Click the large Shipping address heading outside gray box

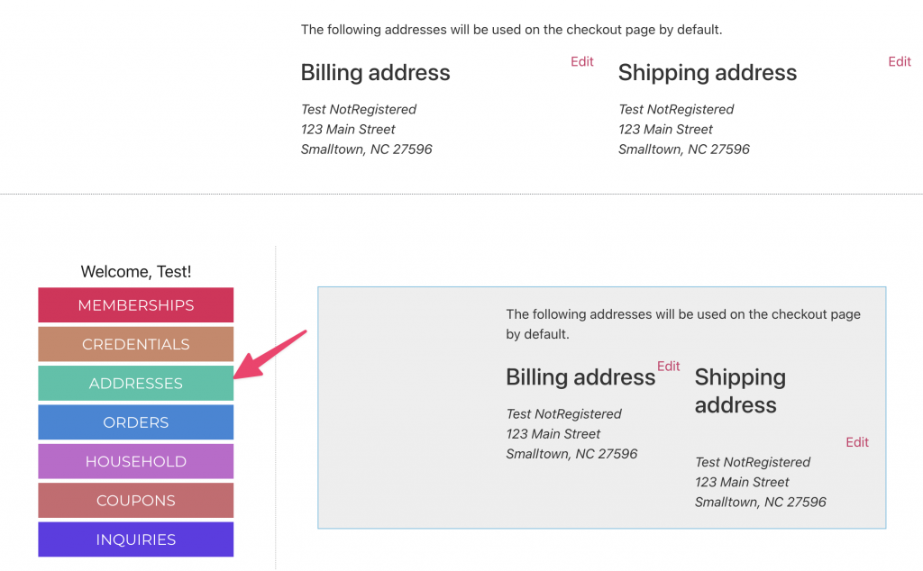tap(707, 73)
